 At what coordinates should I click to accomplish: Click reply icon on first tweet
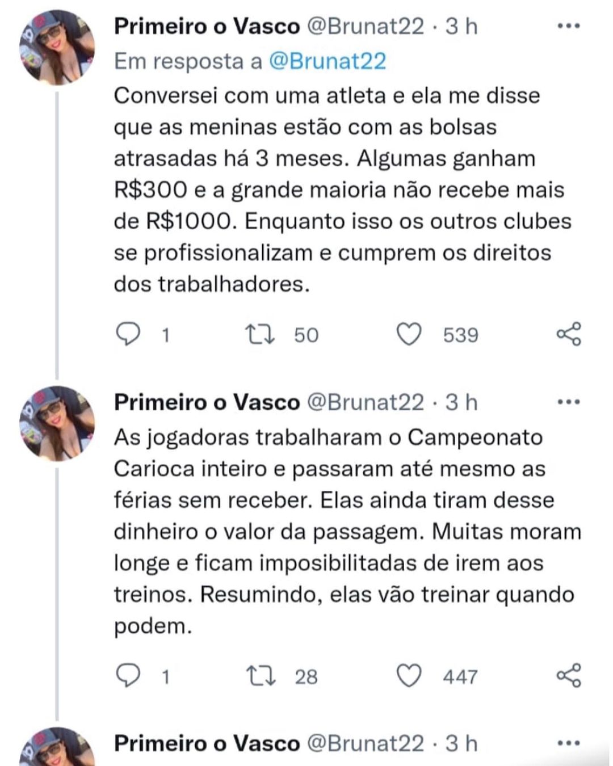pyautogui.click(x=128, y=334)
